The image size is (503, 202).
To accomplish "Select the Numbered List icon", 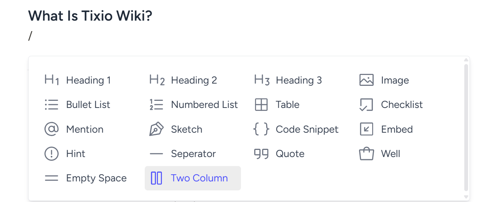I will 156,105.
